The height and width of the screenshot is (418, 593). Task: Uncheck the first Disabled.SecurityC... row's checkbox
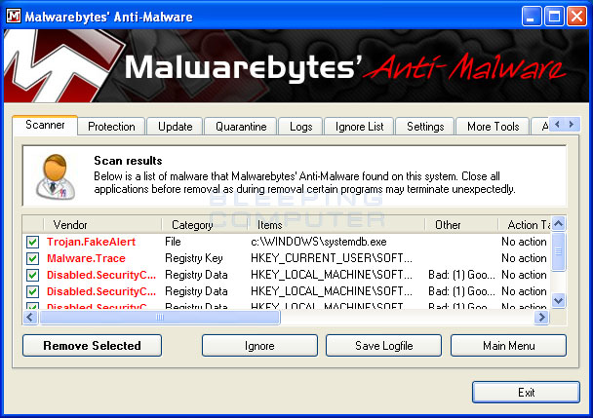(32, 275)
